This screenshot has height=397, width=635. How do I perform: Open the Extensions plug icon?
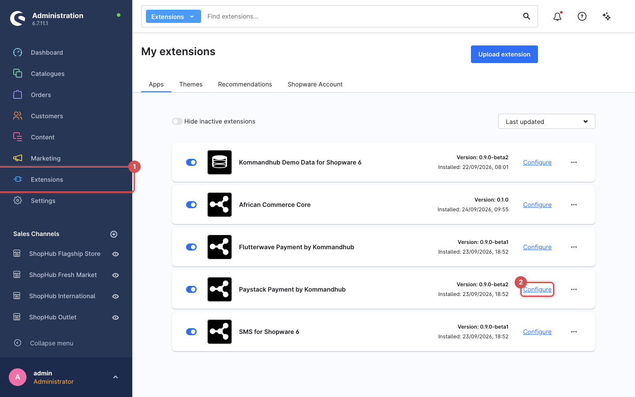(x=18, y=180)
